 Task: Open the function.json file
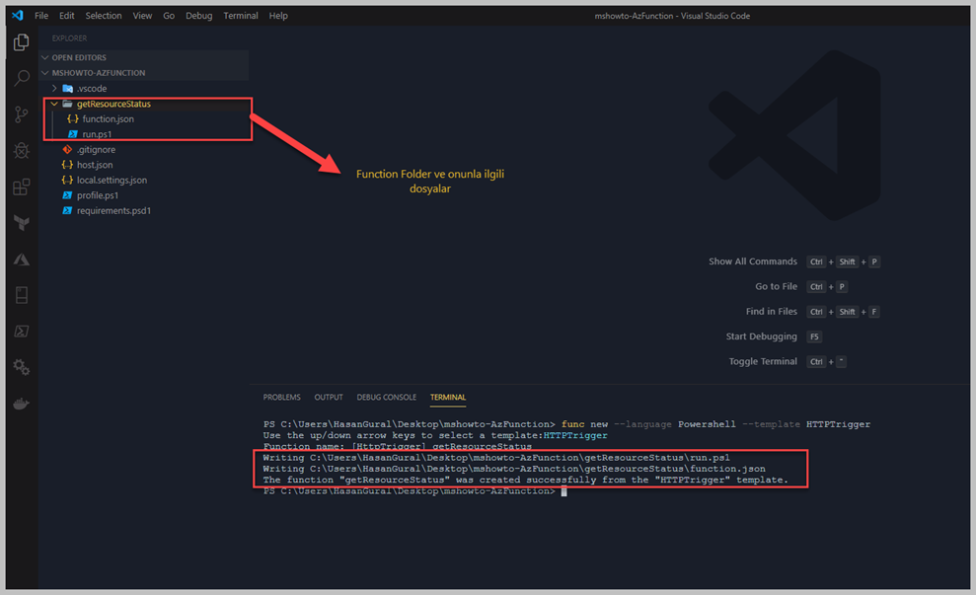109,118
